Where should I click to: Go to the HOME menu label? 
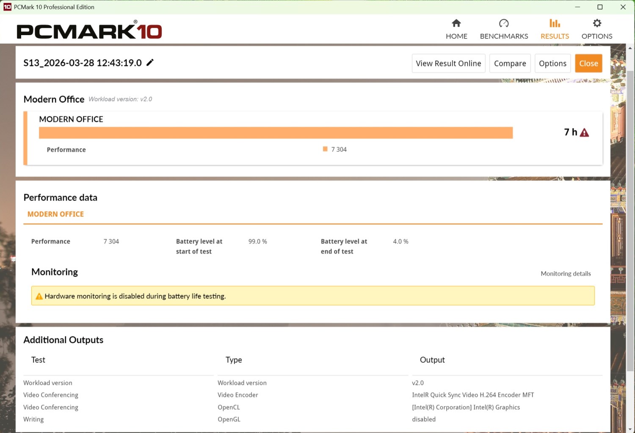tap(456, 36)
